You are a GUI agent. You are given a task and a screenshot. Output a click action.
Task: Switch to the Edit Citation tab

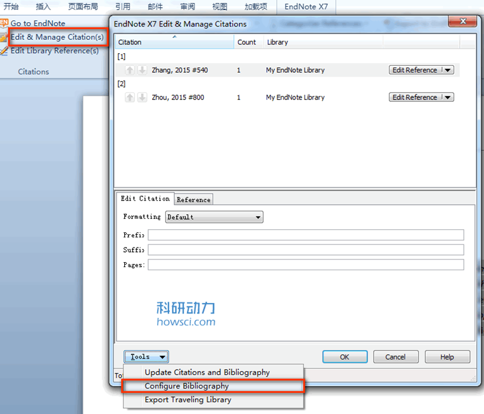click(145, 198)
